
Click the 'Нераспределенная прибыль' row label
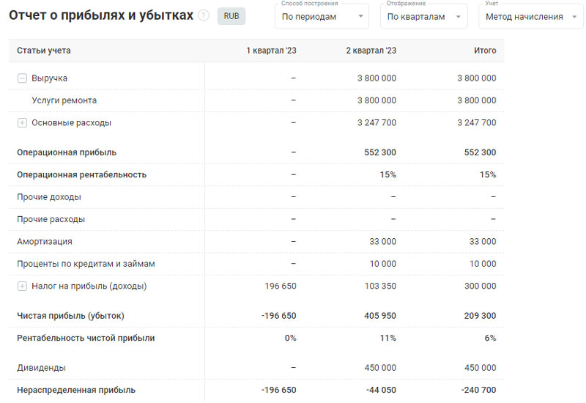[x=76, y=390]
